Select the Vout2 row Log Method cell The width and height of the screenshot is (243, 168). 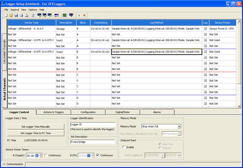156,52
